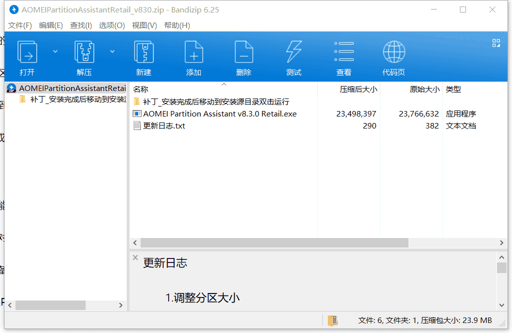
Task: Click the zip archive icon in the tree
Action: pos(12,88)
